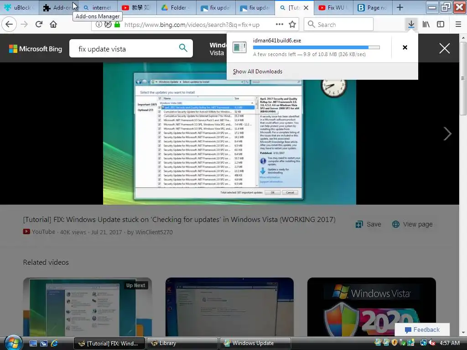Click the Bing search magnifier icon
The height and width of the screenshot is (350, 467).
[x=183, y=47]
